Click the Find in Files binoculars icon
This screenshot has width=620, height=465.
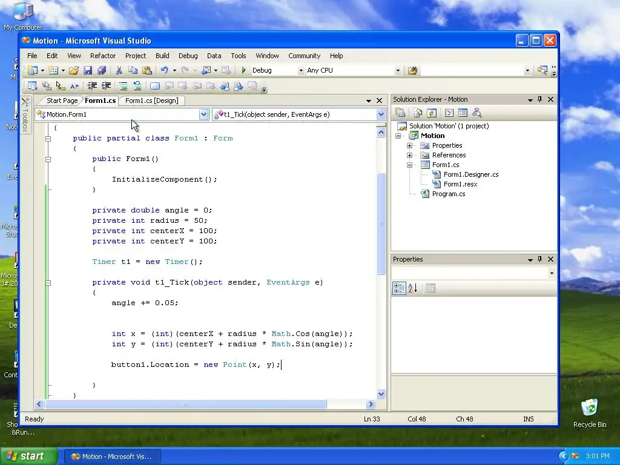click(x=412, y=70)
